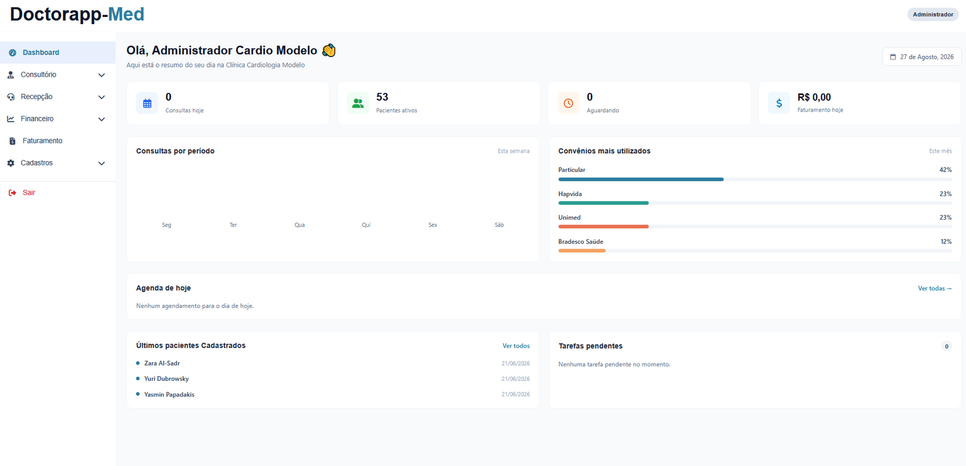
Task: Click the 53 Pacientes ativos value
Action: [x=382, y=97]
